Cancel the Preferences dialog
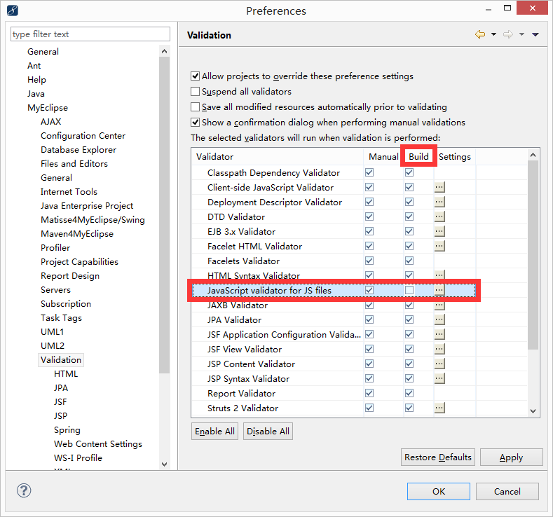The width and height of the screenshot is (553, 517). pyautogui.click(x=507, y=491)
